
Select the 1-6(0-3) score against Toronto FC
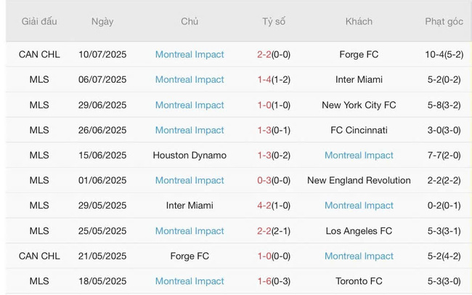(x=274, y=281)
